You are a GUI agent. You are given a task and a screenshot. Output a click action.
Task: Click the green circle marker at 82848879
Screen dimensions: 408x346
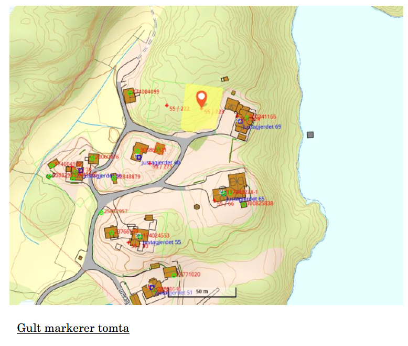[114, 178]
